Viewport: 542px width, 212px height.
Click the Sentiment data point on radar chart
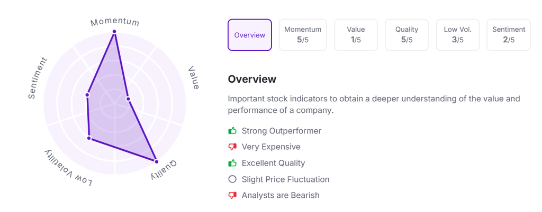click(x=87, y=95)
